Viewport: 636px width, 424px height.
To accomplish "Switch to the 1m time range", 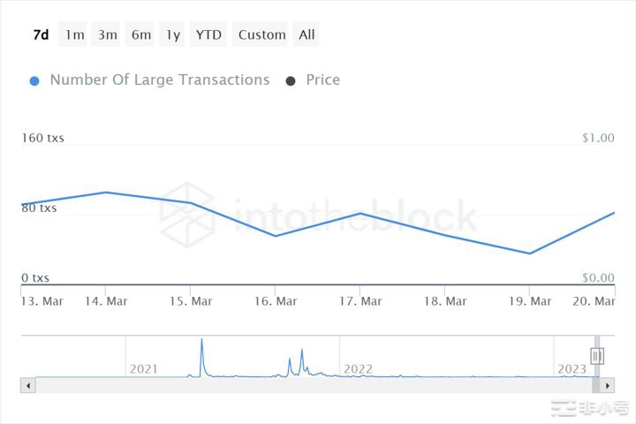I will [75, 35].
